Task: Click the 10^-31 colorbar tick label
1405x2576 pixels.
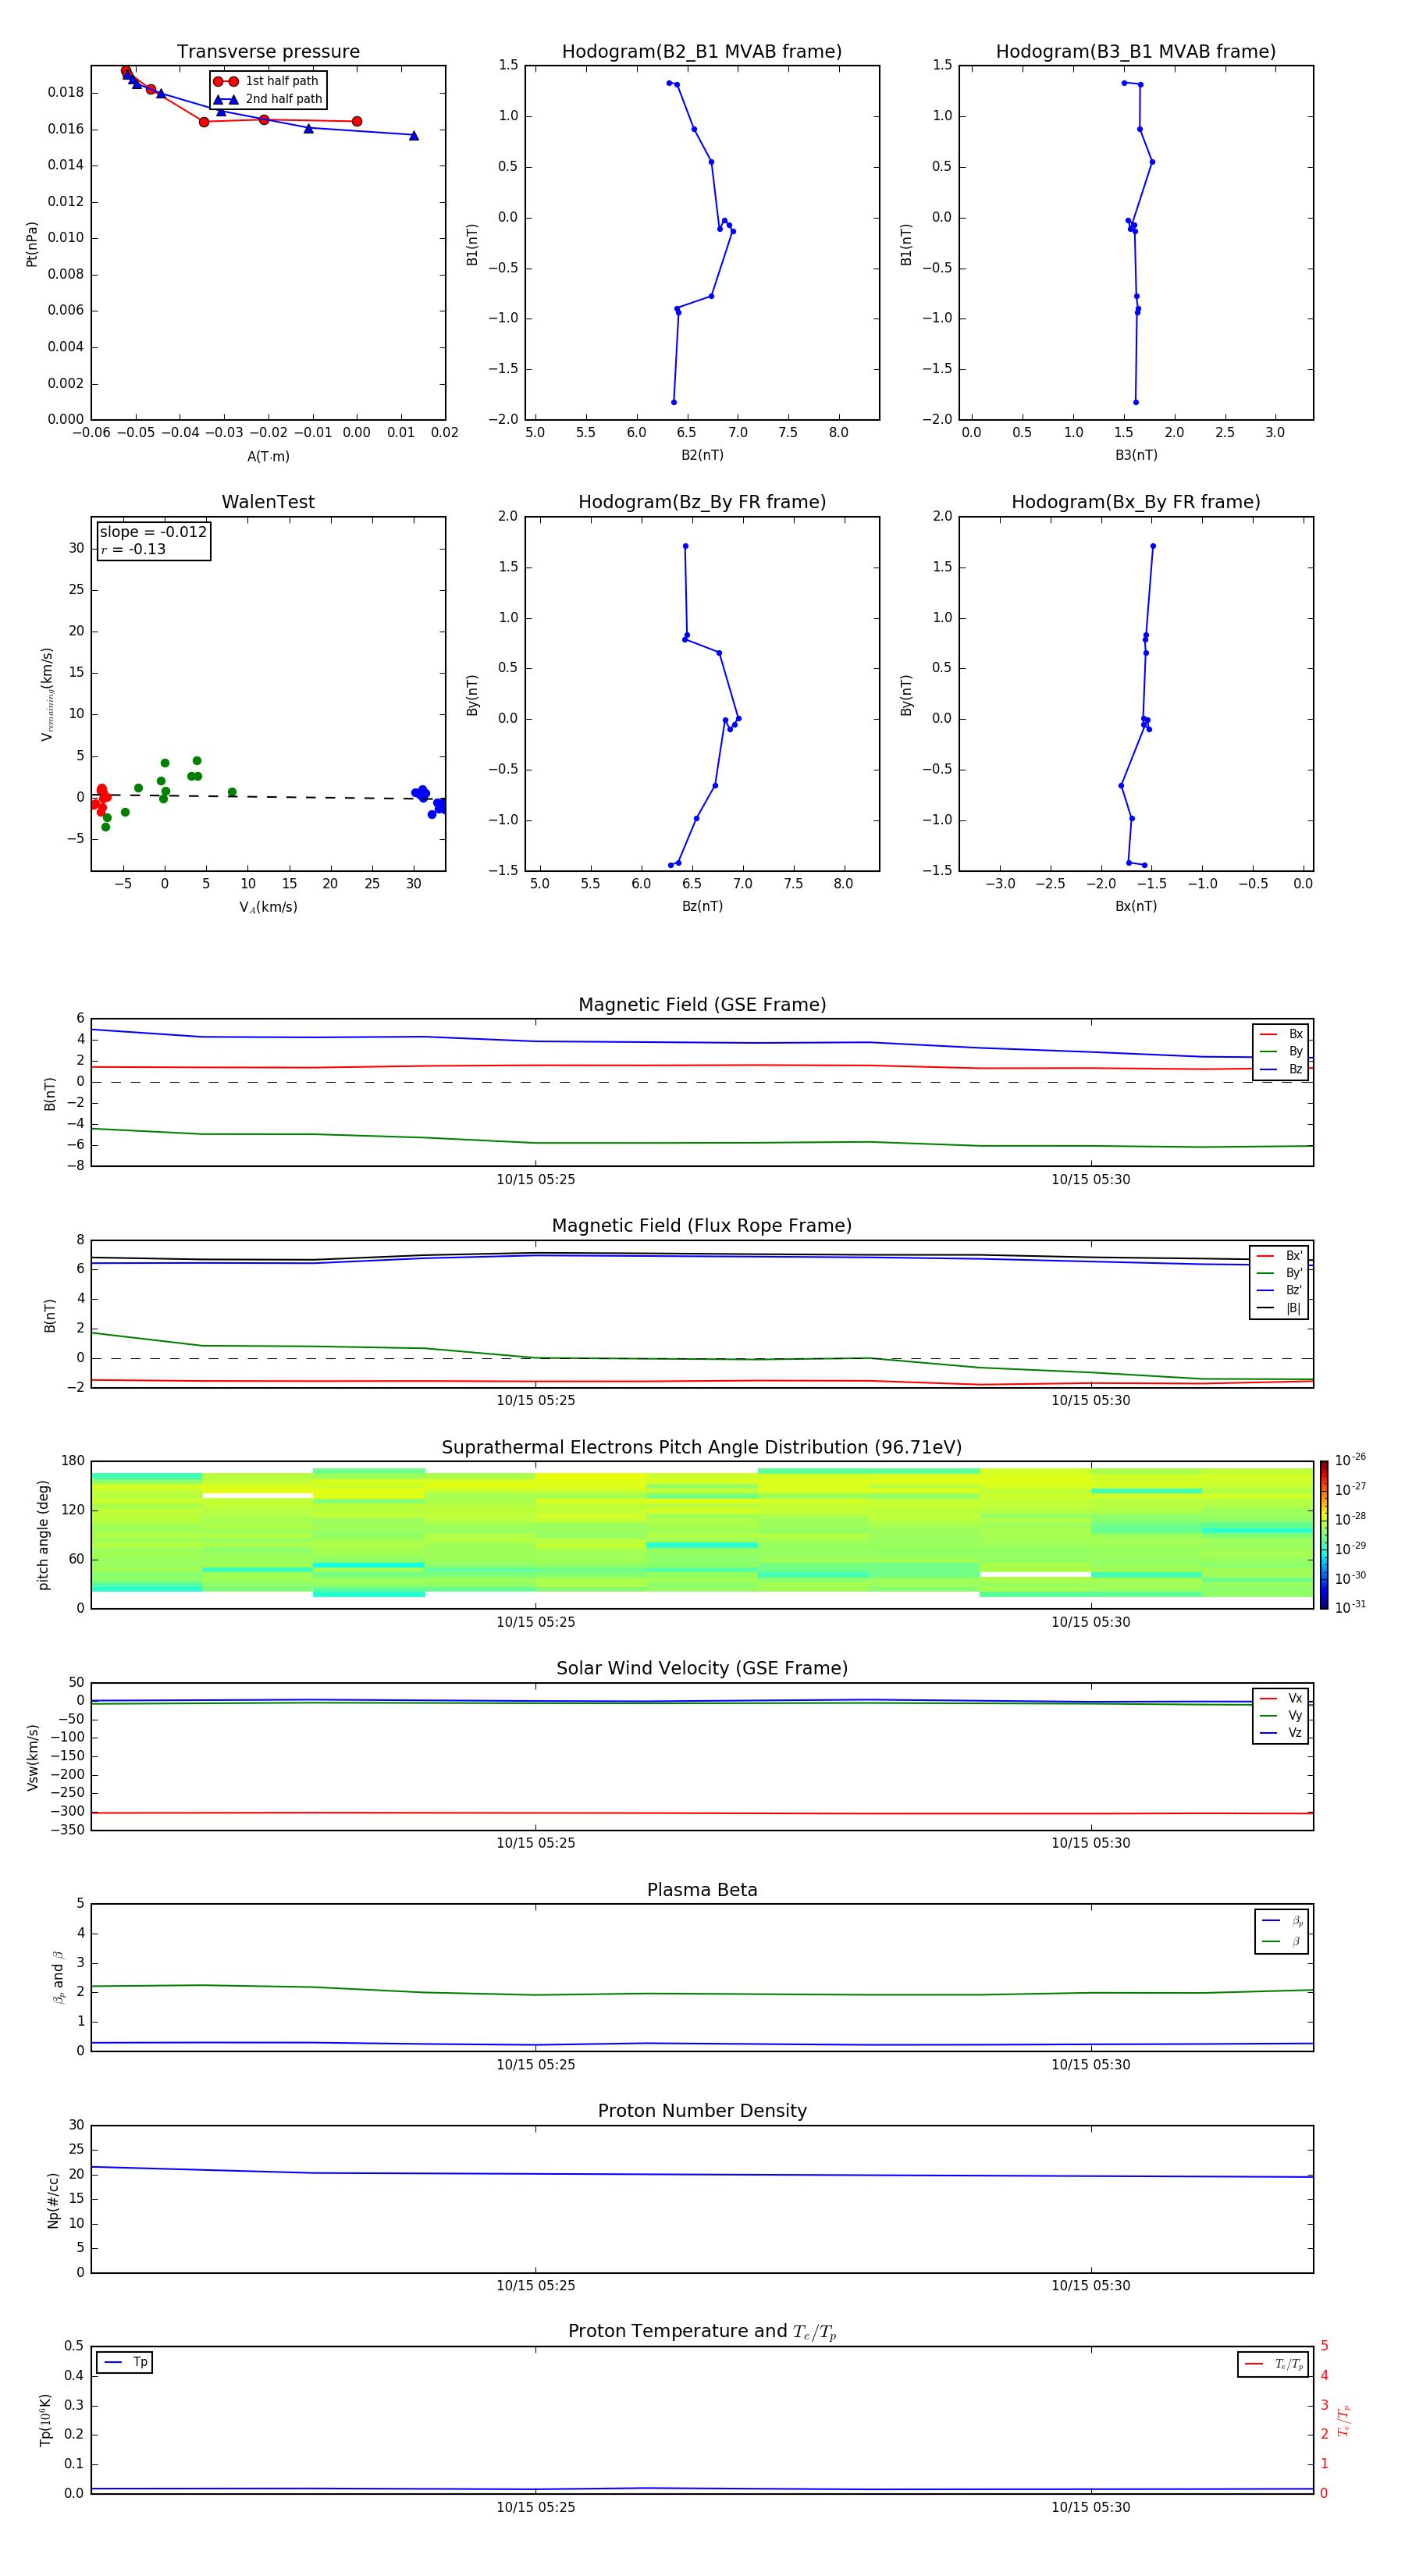Action: (x=1350, y=1607)
